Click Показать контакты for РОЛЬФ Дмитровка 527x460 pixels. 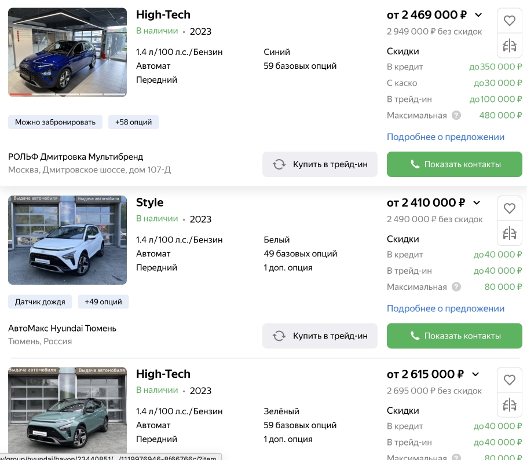click(454, 164)
